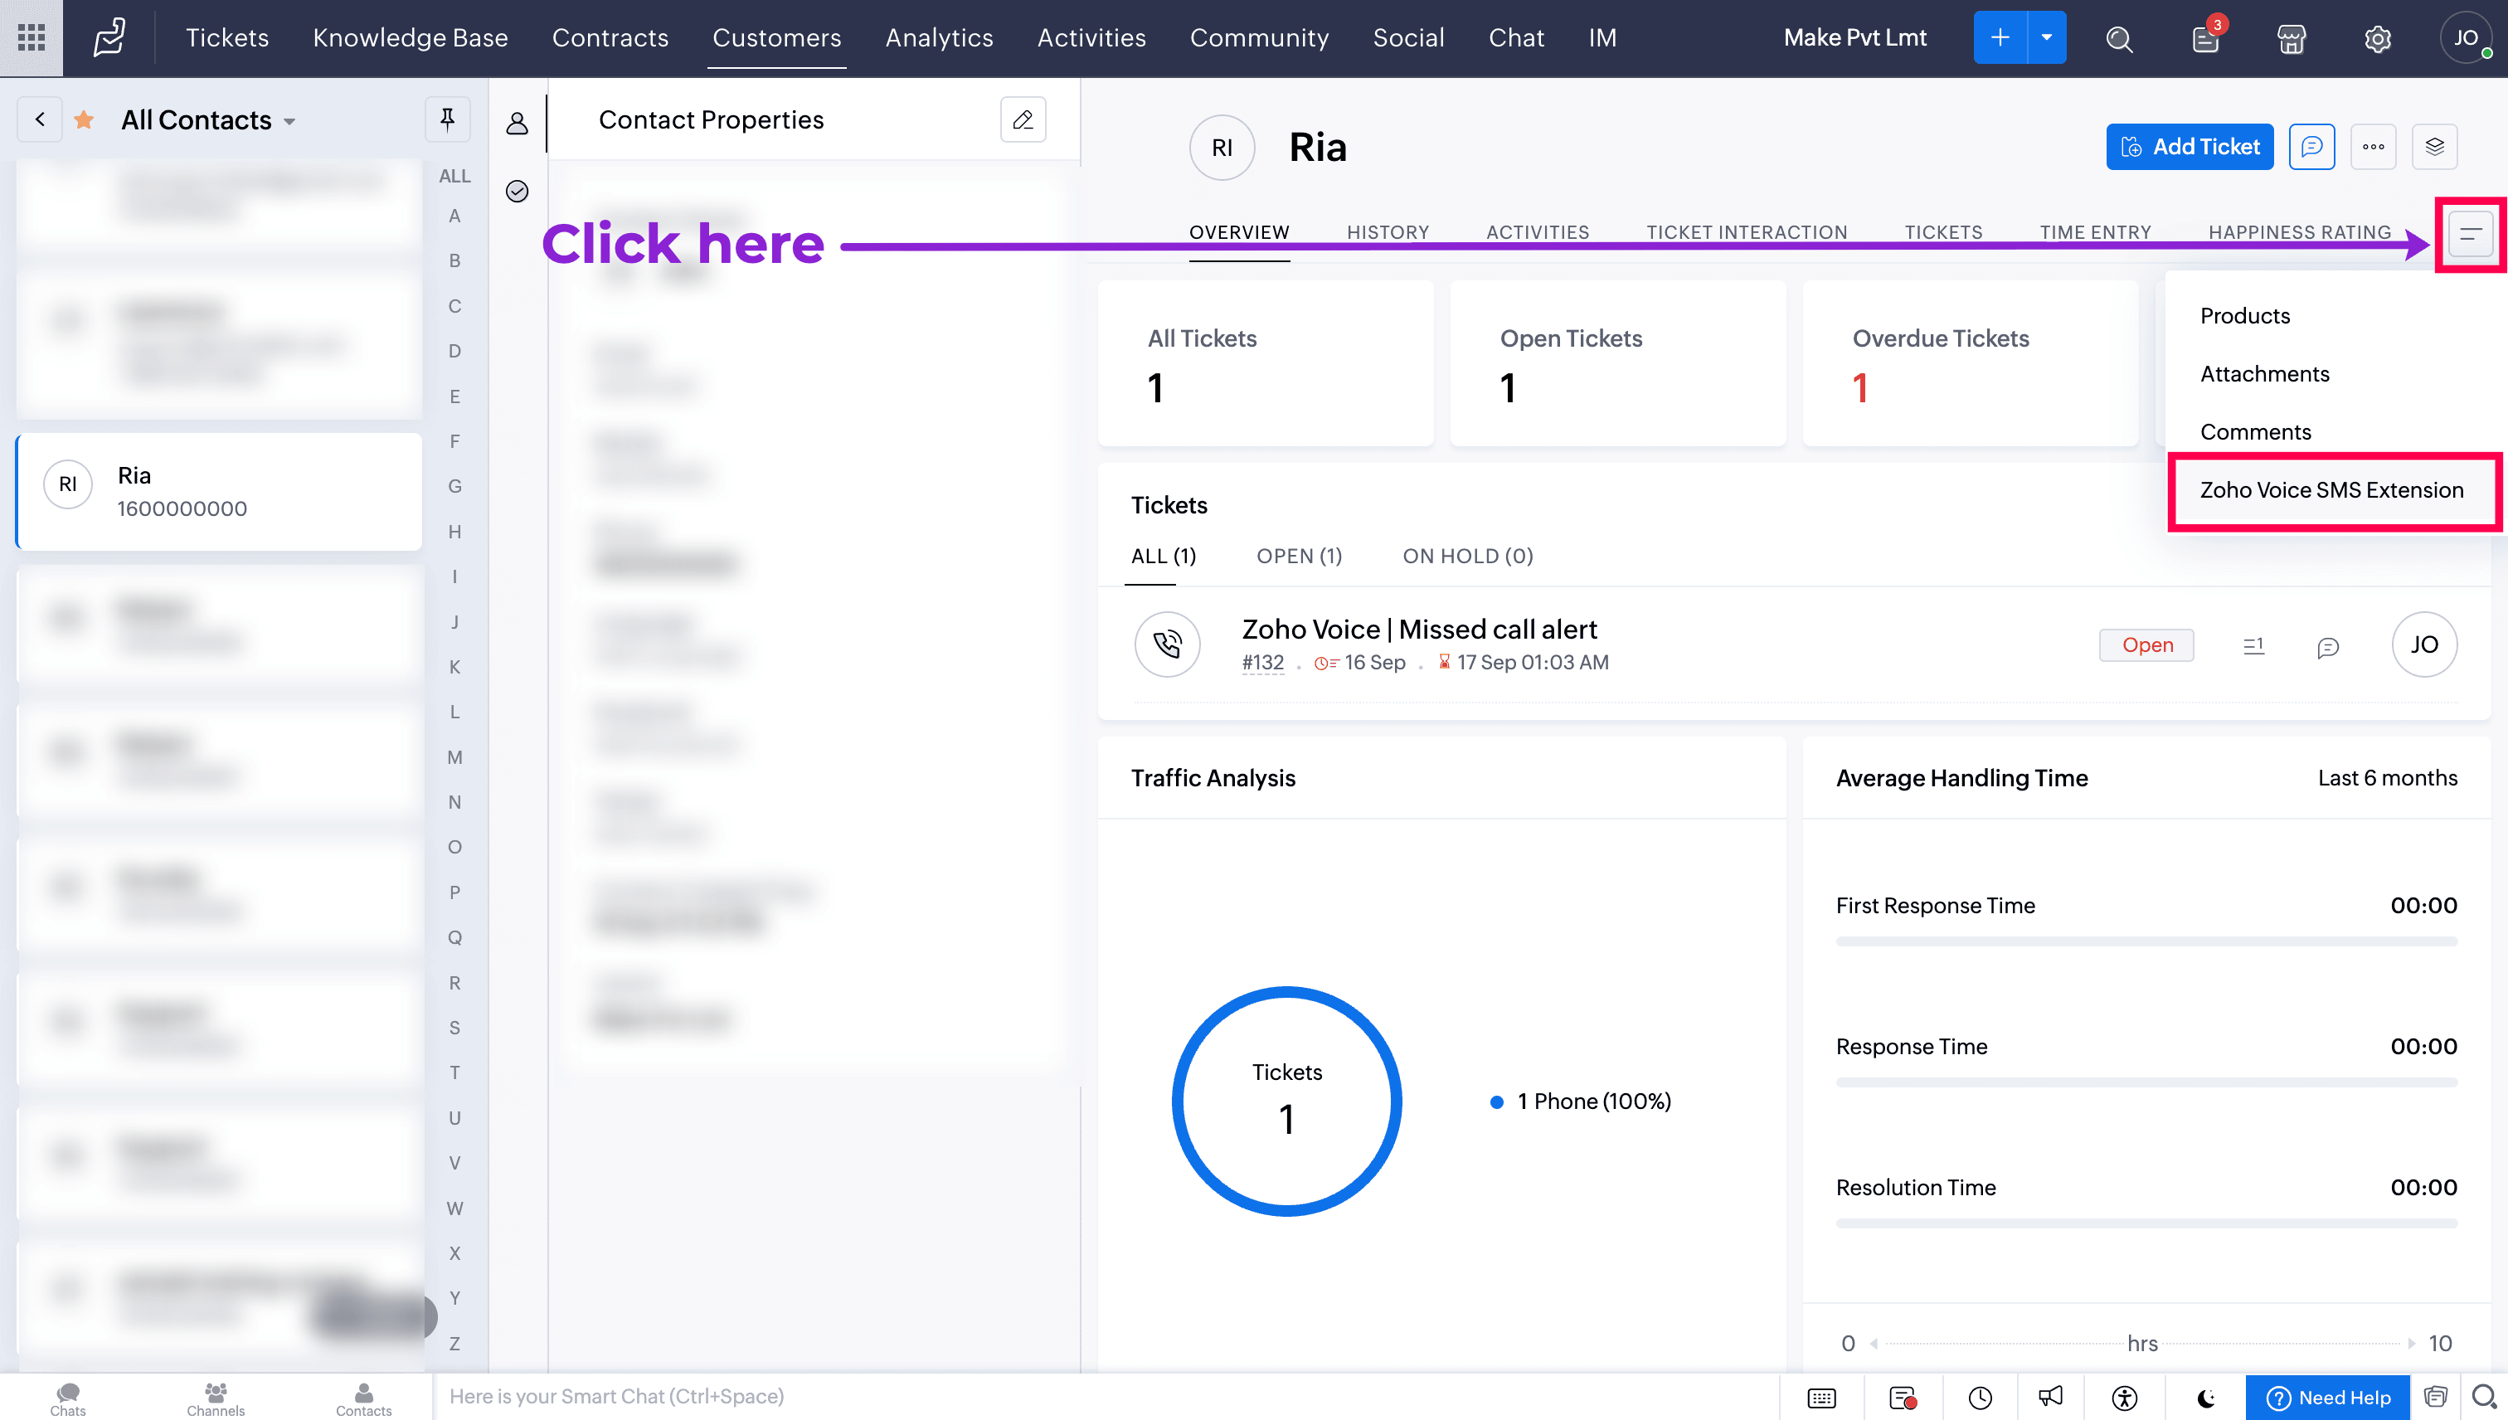Screen dimensions: 2508x1420
Task: Open the marketplace store icon
Action: coord(2291,38)
